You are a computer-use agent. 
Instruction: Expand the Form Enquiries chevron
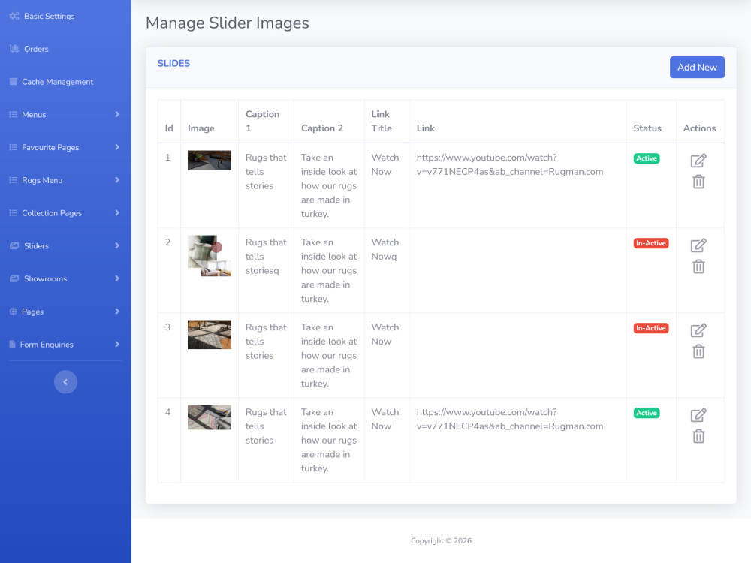tap(117, 345)
